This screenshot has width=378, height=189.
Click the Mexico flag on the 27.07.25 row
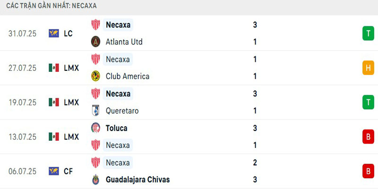pyautogui.click(x=54, y=68)
